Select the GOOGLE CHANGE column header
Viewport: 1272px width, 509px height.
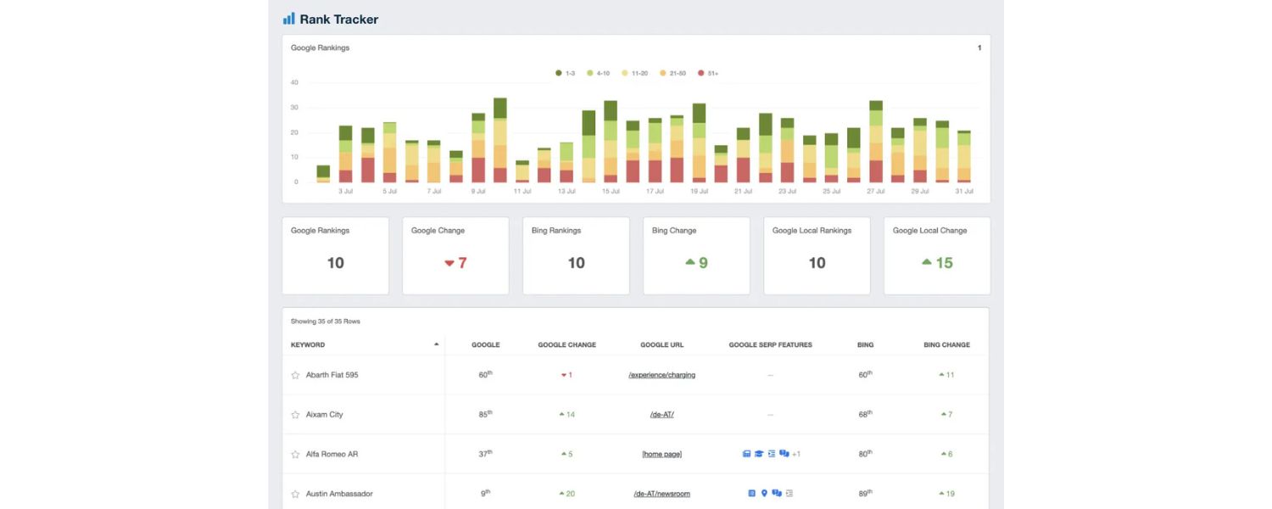[566, 344]
